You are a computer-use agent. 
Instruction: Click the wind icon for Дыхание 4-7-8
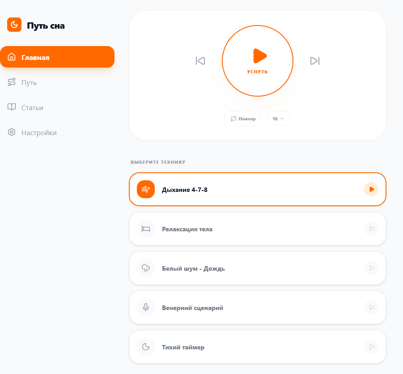[x=145, y=189]
